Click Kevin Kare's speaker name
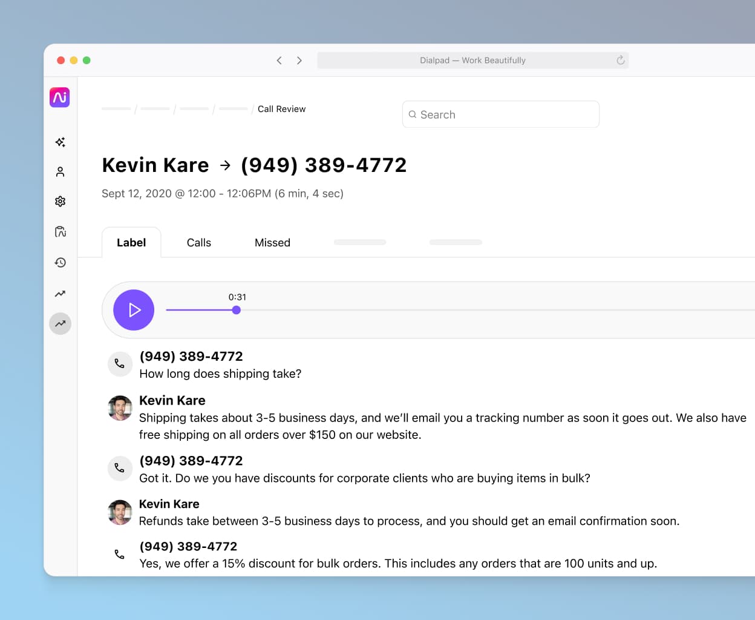This screenshot has width=755, height=620. tap(172, 400)
